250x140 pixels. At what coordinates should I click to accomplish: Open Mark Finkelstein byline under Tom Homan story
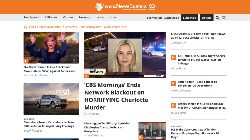pyautogui.click(x=181, y=91)
